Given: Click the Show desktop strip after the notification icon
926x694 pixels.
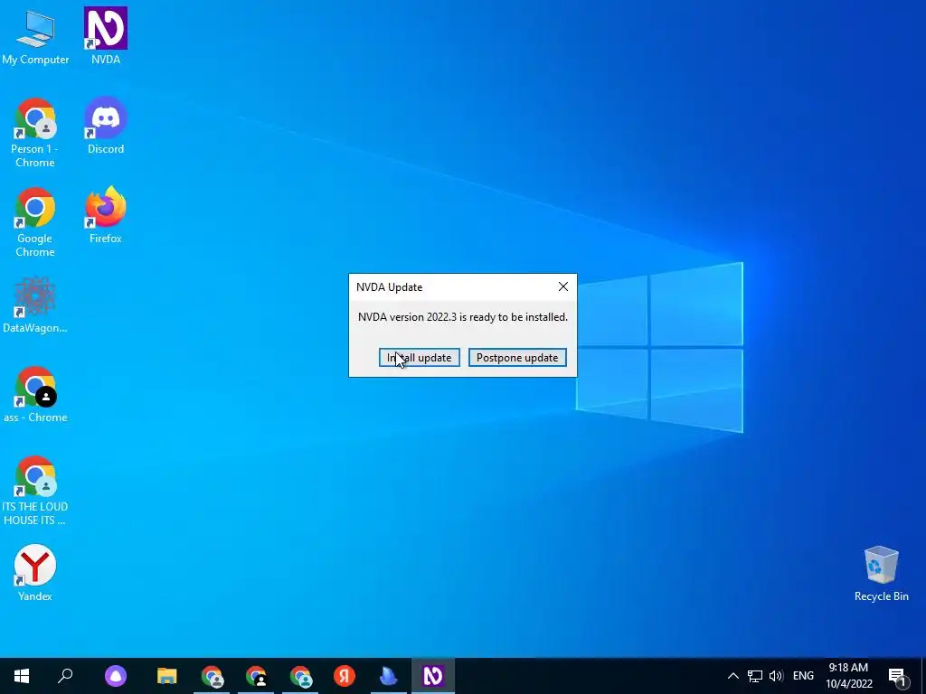Looking at the screenshot, I should [922, 676].
